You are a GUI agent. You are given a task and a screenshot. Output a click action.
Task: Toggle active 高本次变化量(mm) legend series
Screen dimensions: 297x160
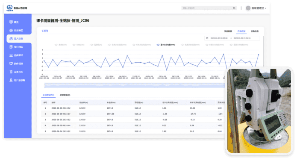point(166,45)
